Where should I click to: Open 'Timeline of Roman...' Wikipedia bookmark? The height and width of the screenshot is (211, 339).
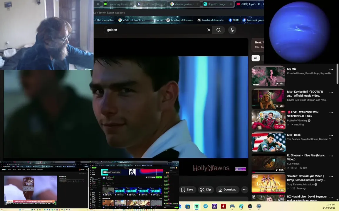(x=179, y=20)
